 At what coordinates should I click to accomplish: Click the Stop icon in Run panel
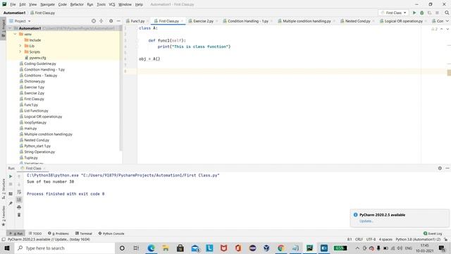click(11, 184)
